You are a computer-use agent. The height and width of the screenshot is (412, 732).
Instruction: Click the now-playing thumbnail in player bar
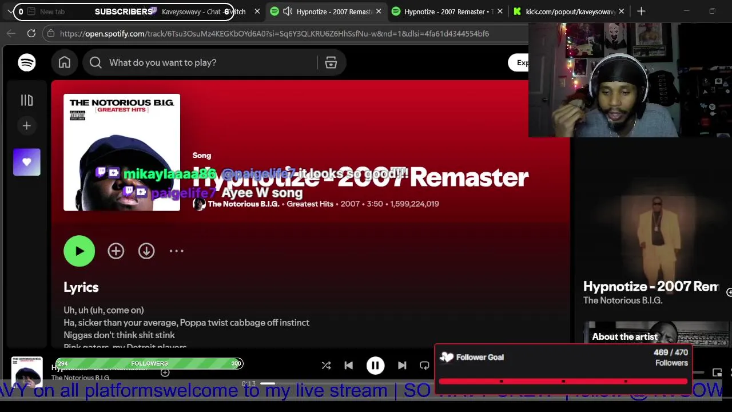(27, 372)
